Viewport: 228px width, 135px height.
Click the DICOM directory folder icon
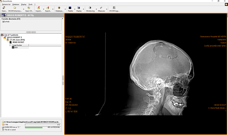click(x=15, y=8)
